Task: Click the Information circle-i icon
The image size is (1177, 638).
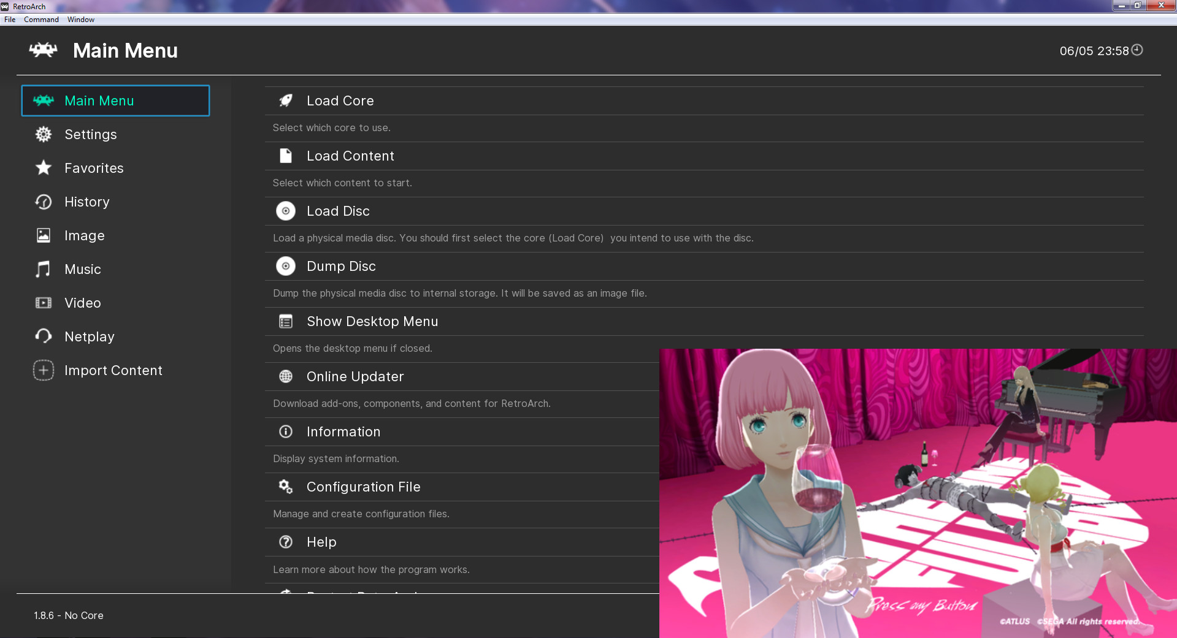Action: (x=286, y=431)
